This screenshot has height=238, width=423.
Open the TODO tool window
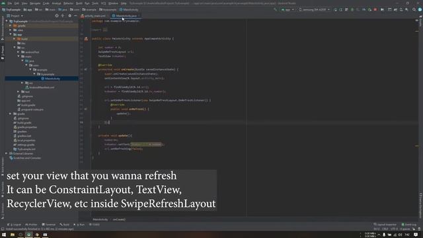pyautogui.click(x=94, y=225)
